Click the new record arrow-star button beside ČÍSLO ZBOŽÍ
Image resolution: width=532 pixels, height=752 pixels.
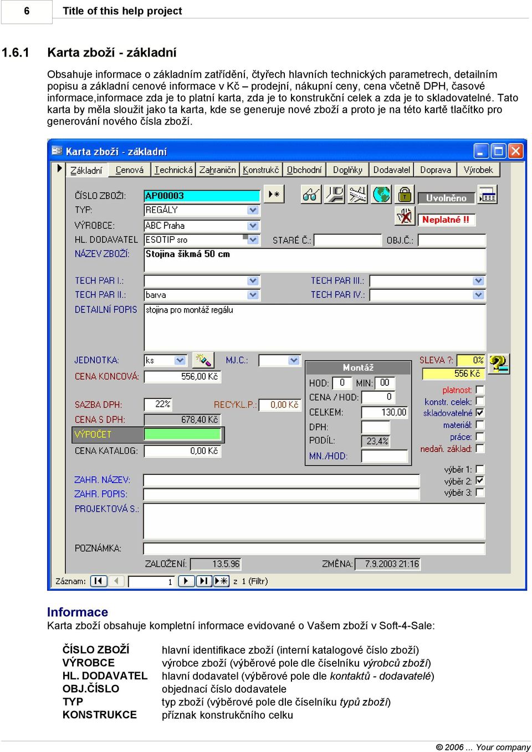click(274, 195)
